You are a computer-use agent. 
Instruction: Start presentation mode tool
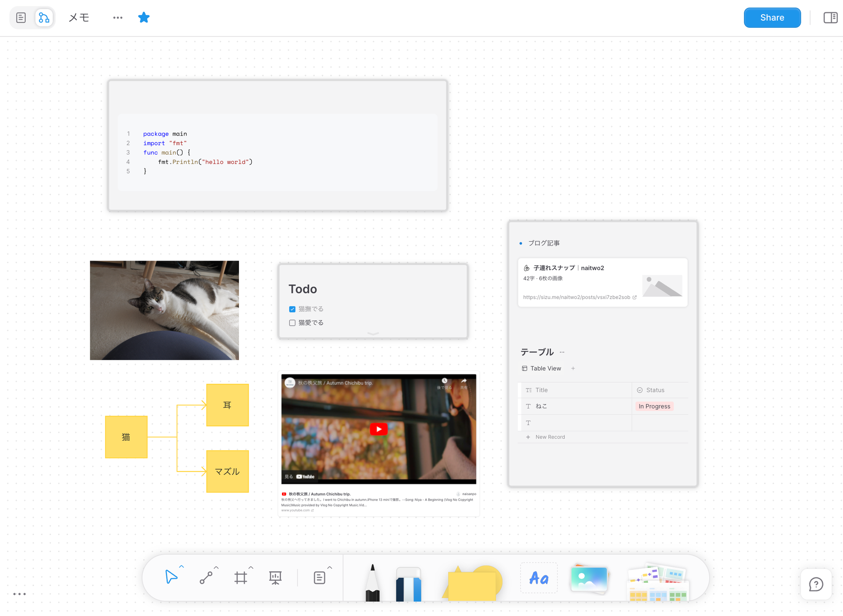(275, 578)
